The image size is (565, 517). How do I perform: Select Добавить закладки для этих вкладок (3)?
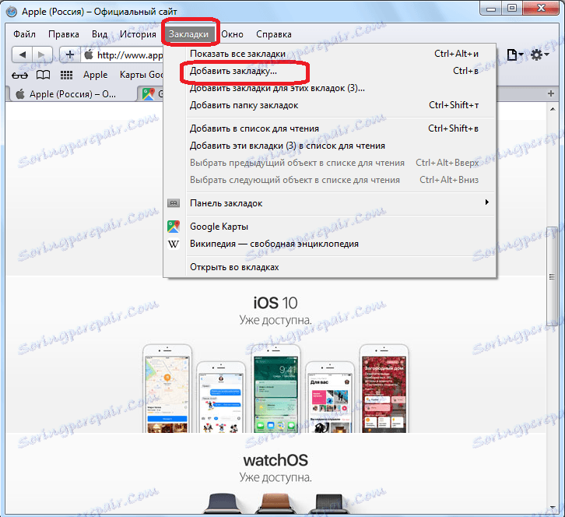coord(330,88)
